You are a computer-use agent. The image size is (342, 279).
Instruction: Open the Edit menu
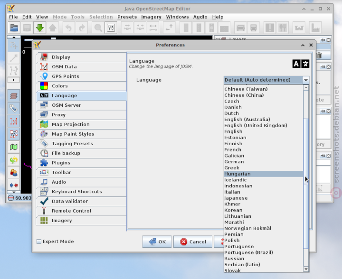click(x=27, y=17)
